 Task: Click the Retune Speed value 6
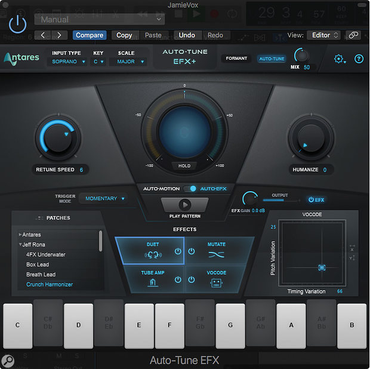[81, 170]
